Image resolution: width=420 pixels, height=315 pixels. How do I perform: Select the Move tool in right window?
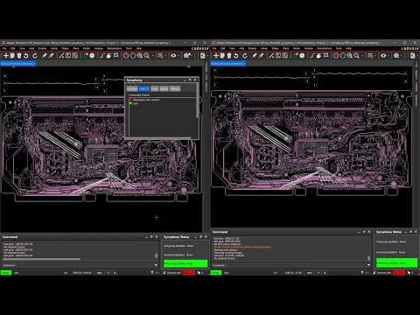215,55
